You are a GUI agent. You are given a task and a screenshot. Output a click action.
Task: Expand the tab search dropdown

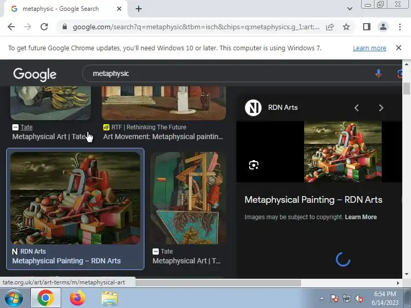[350, 9]
